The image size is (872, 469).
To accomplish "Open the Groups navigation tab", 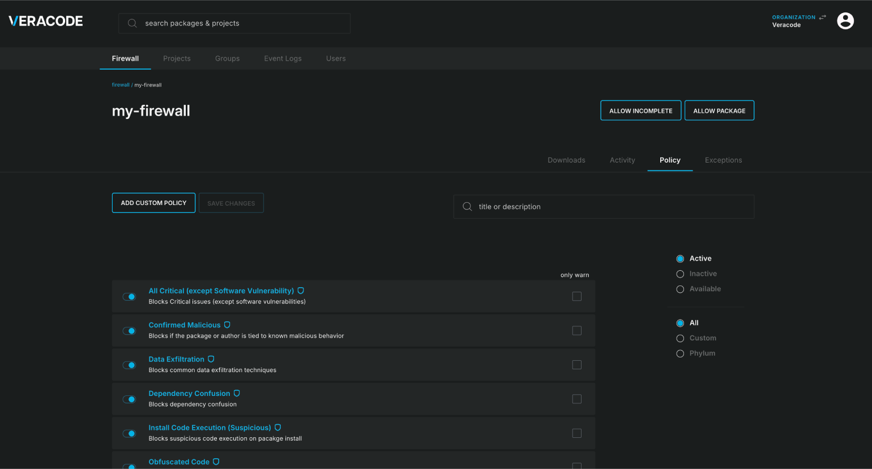I will (227, 58).
